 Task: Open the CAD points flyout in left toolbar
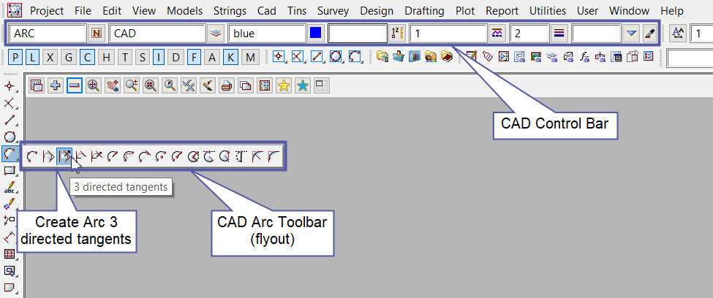tap(10, 86)
